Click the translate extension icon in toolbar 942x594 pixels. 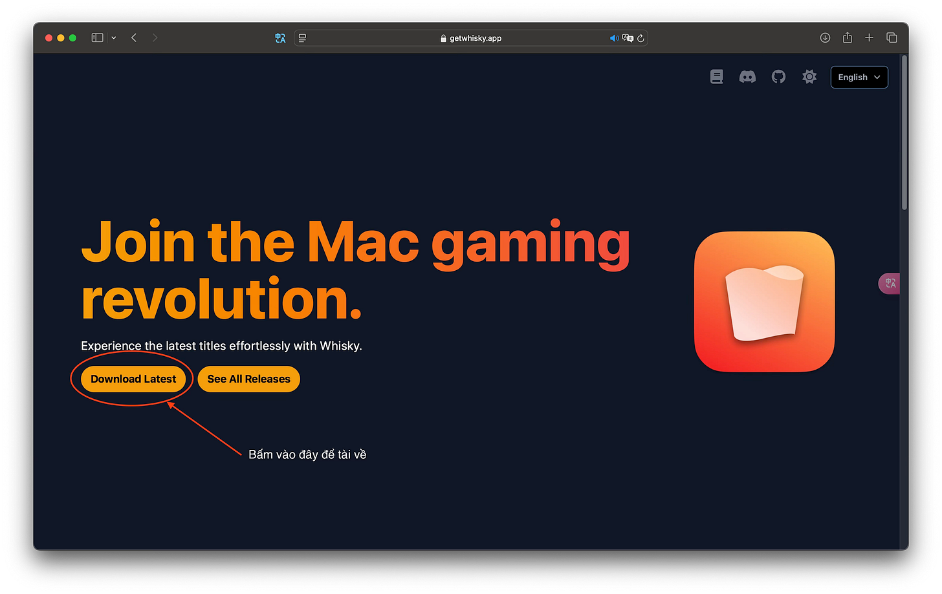click(x=280, y=38)
